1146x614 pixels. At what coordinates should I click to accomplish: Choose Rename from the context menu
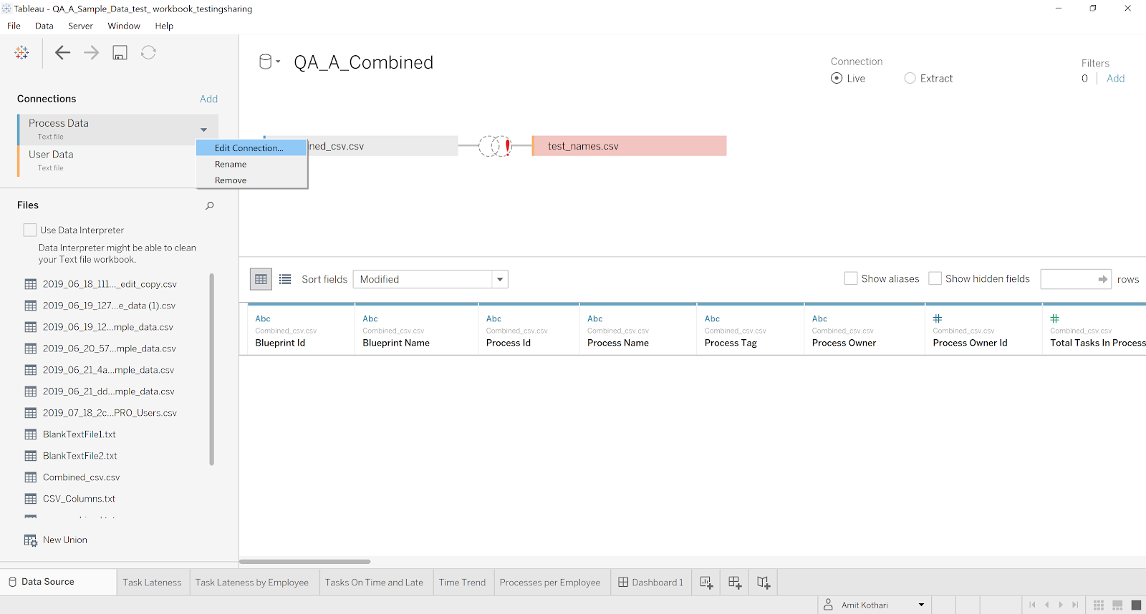pos(251,164)
